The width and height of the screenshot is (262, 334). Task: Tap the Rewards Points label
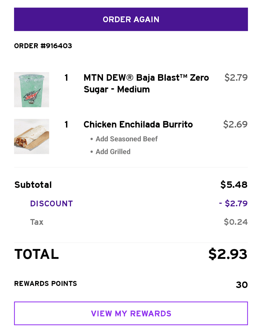coord(45,284)
